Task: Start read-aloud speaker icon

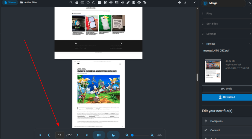Action: coord(122,2)
